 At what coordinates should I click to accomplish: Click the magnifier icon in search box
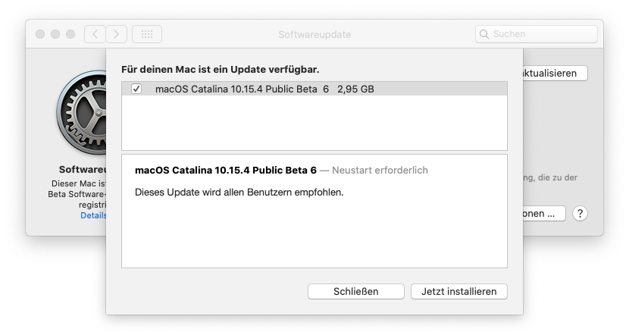[484, 34]
